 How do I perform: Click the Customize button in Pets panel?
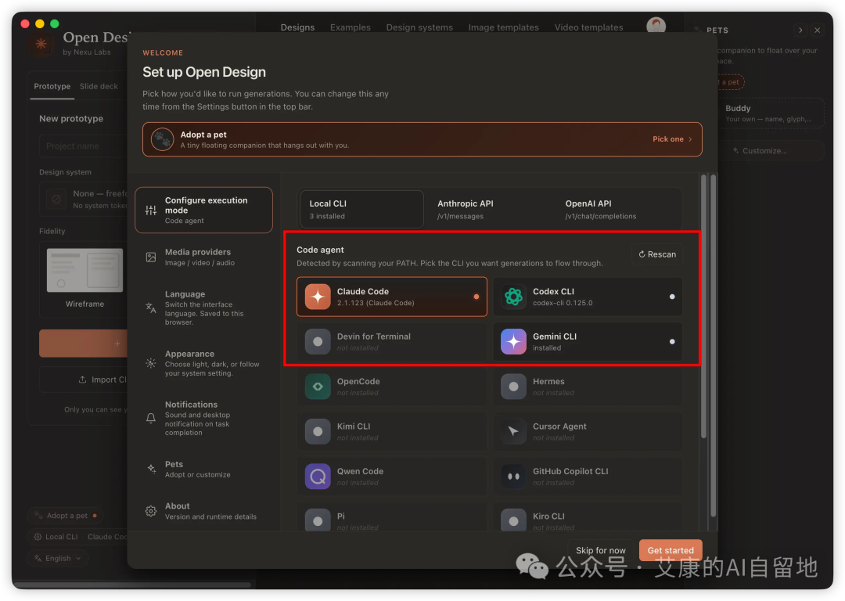[771, 150]
